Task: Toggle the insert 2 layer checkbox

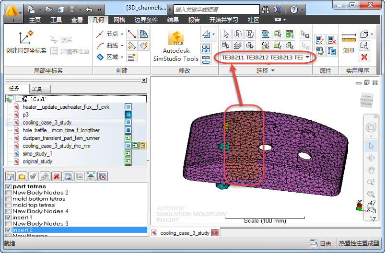Action: (8, 230)
